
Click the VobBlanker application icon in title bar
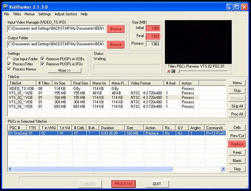click(5, 7)
